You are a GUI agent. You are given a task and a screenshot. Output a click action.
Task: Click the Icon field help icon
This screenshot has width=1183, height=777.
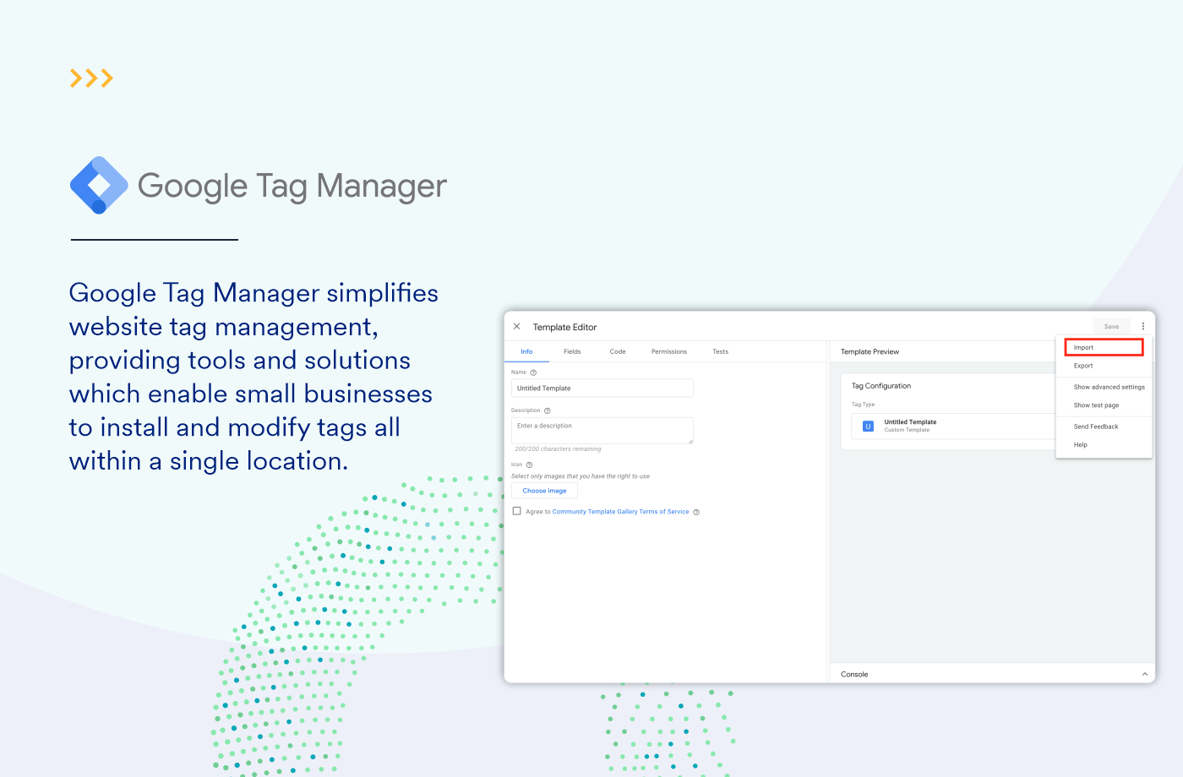(x=529, y=465)
